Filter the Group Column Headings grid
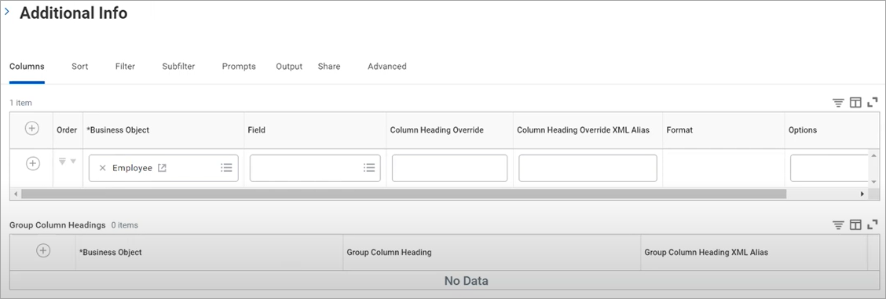Screen dimensions: 886x299 (838, 225)
